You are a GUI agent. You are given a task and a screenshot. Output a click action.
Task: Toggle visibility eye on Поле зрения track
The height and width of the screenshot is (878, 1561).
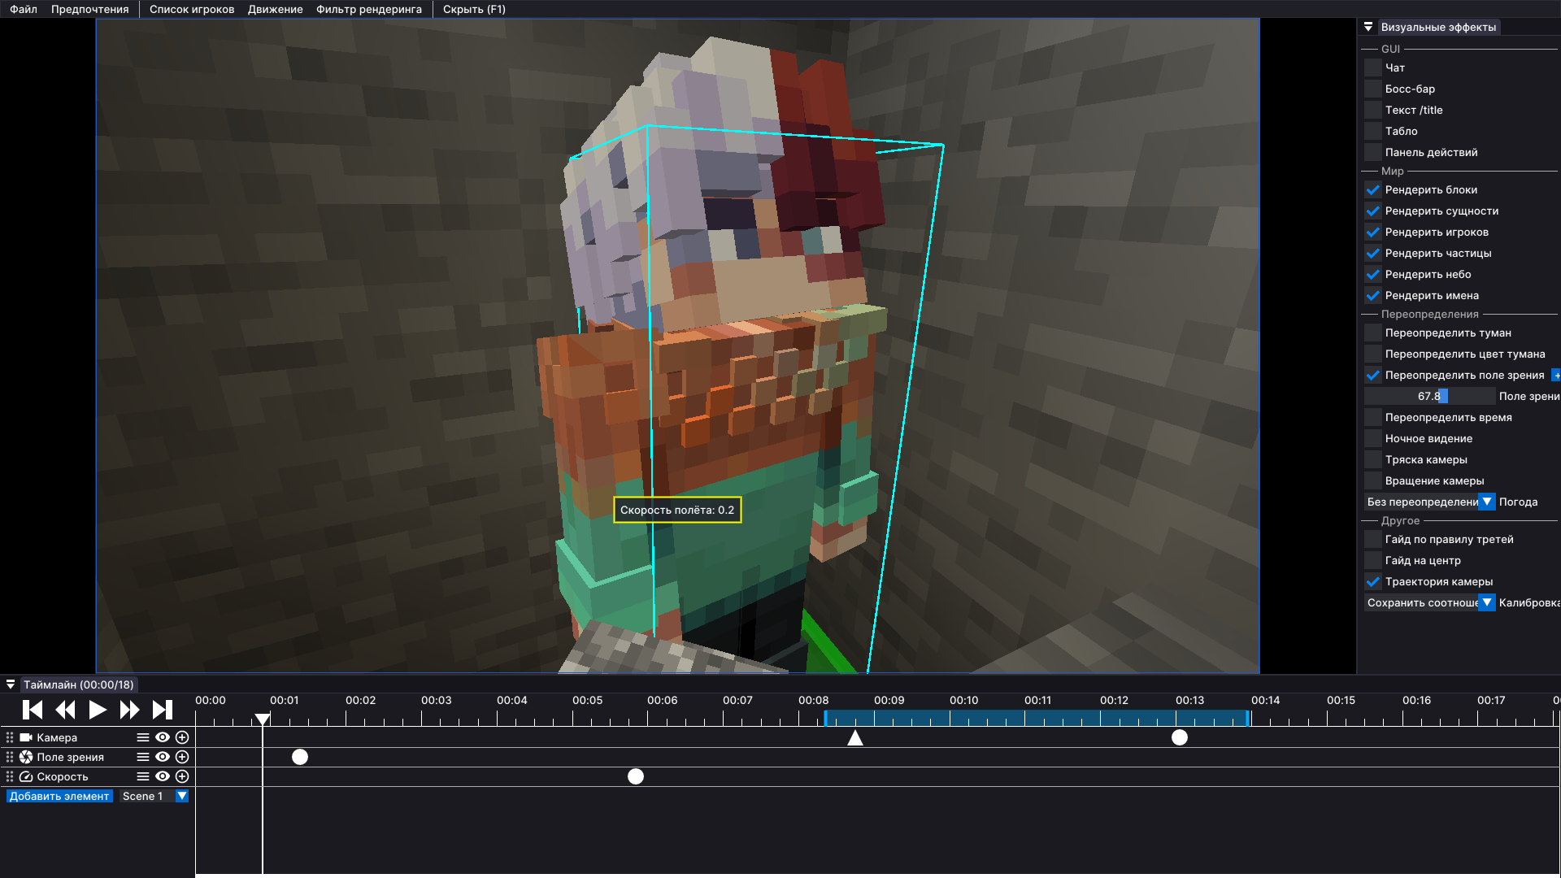[162, 757]
